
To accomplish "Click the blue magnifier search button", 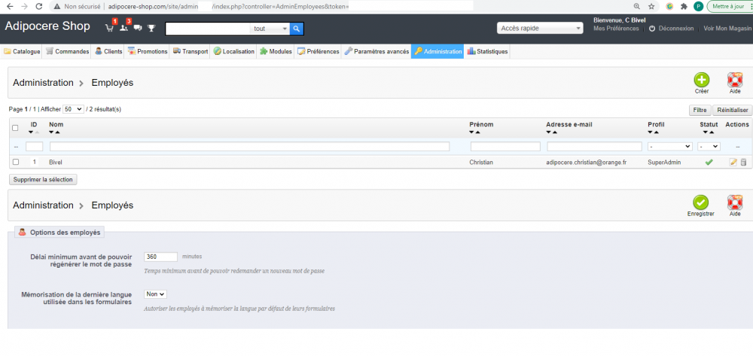I will [297, 29].
